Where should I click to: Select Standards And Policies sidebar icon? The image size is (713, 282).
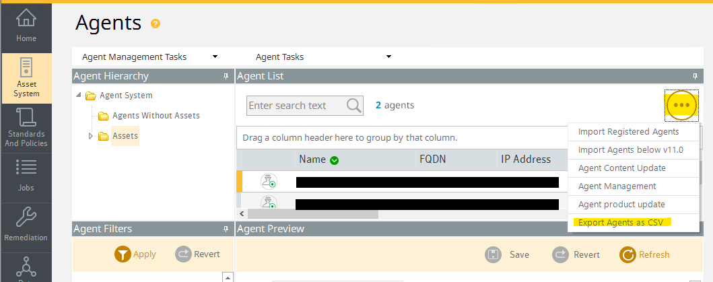[x=26, y=128]
